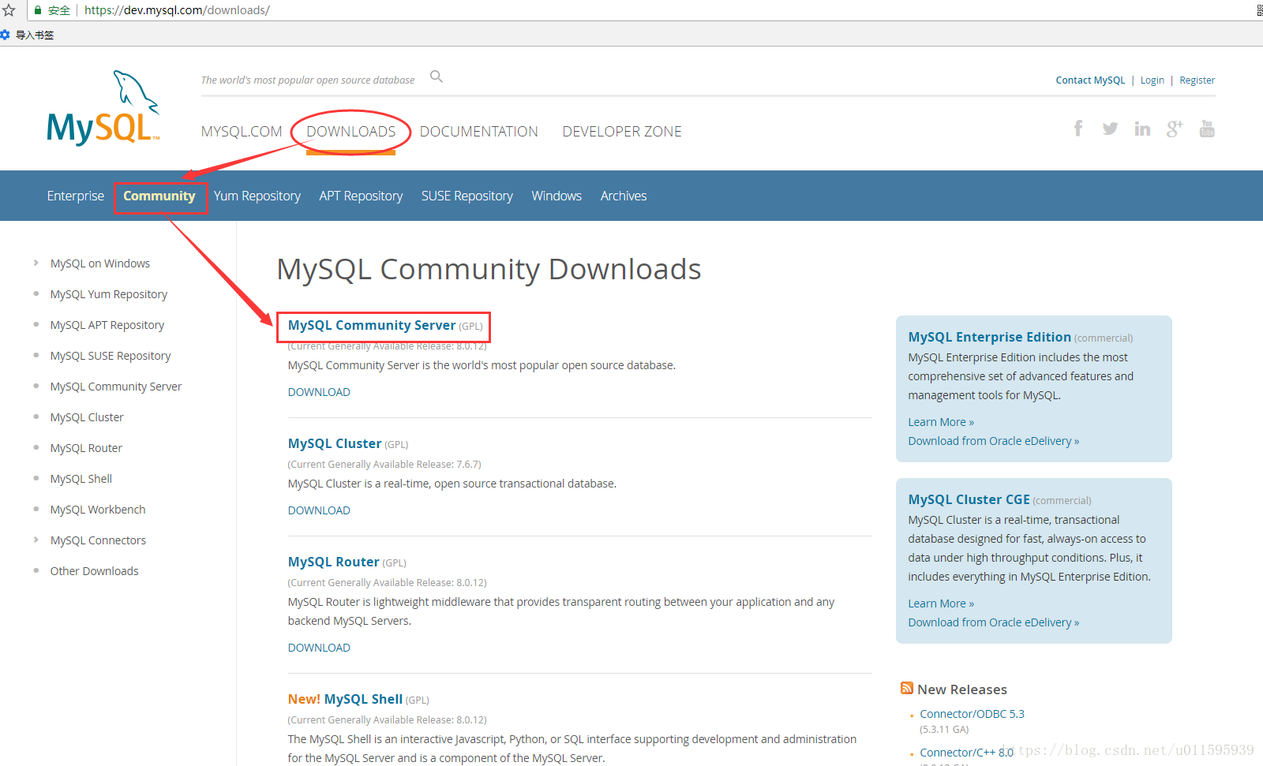
Task: Switch to DOCUMENTATION tab
Action: coord(479,132)
